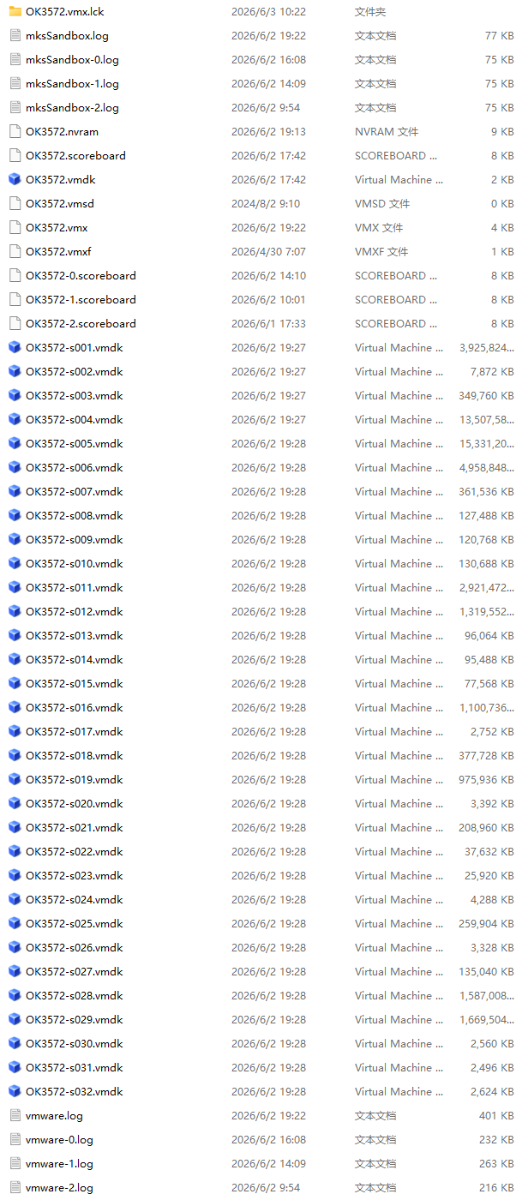Click the mksSandbox-0.log document icon
Image resolution: width=528 pixels, height=1200 pixels.
click(x=15, y=60)
